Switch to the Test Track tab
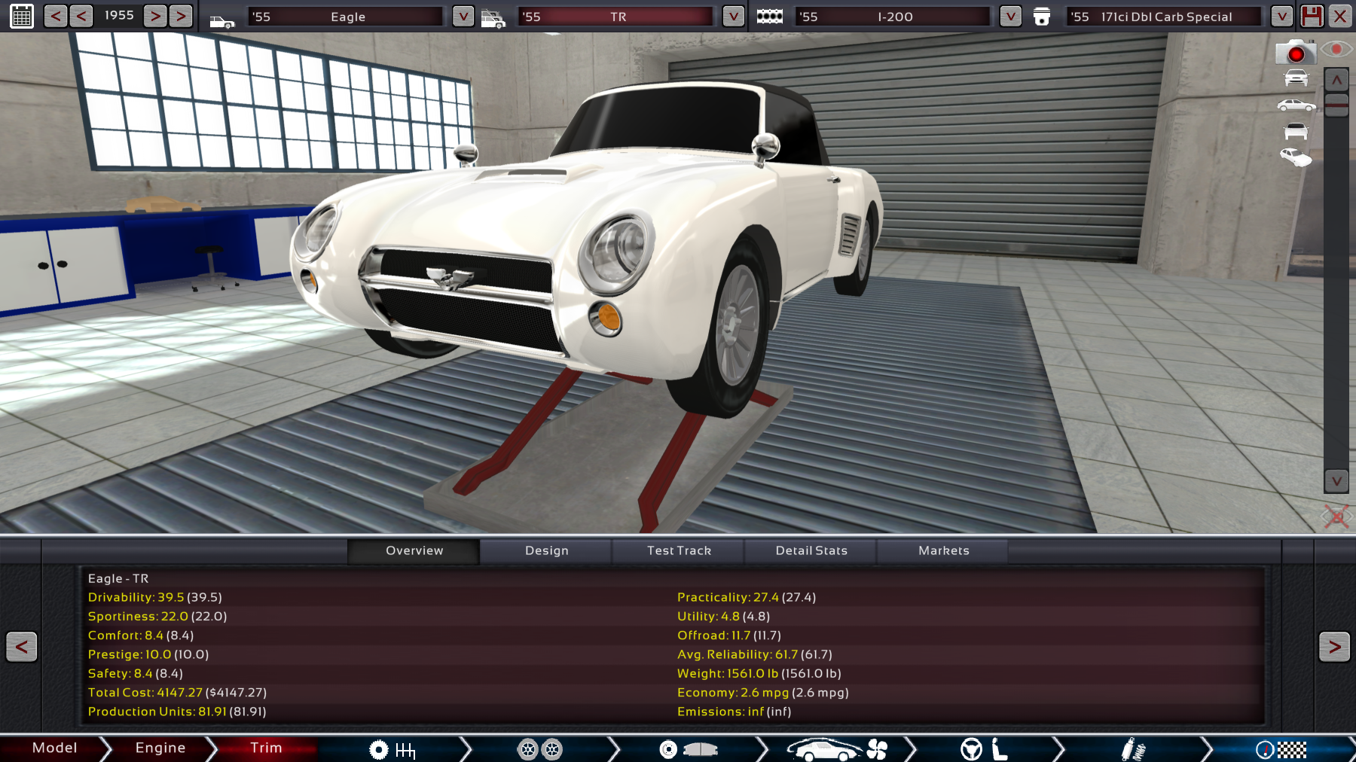This screenshot has width=1356, height=762. pyautogui.click(x=679, y=550)
